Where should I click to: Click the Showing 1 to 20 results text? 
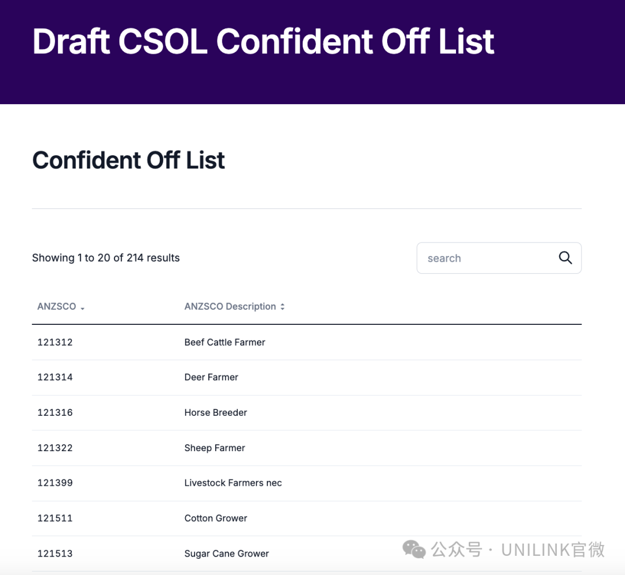pos(106,258)
